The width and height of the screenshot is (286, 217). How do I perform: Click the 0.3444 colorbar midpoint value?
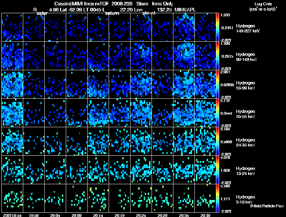pyautogui.click(x=226, y=113)
